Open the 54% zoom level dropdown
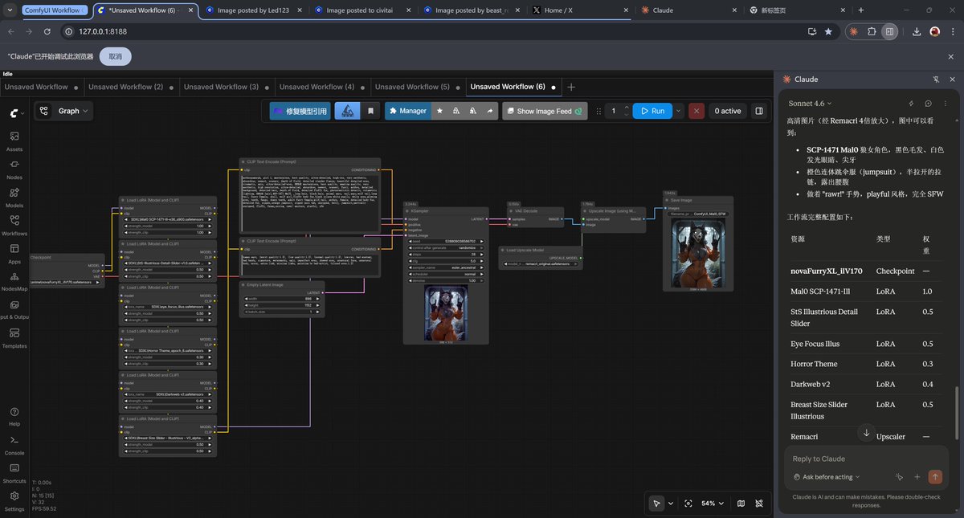 [x=713, y=503]
